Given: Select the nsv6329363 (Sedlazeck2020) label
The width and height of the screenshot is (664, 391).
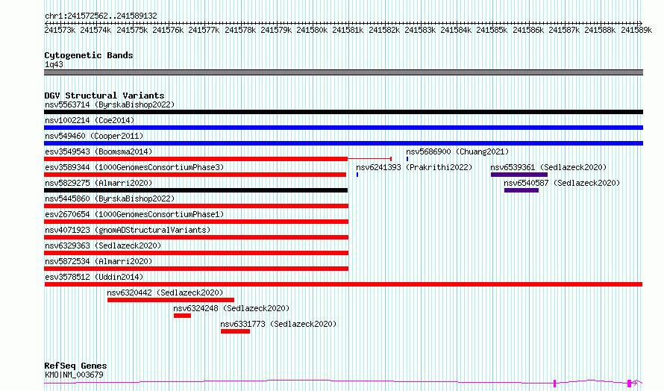Looking at the screenshot, I should coord(103,245).
